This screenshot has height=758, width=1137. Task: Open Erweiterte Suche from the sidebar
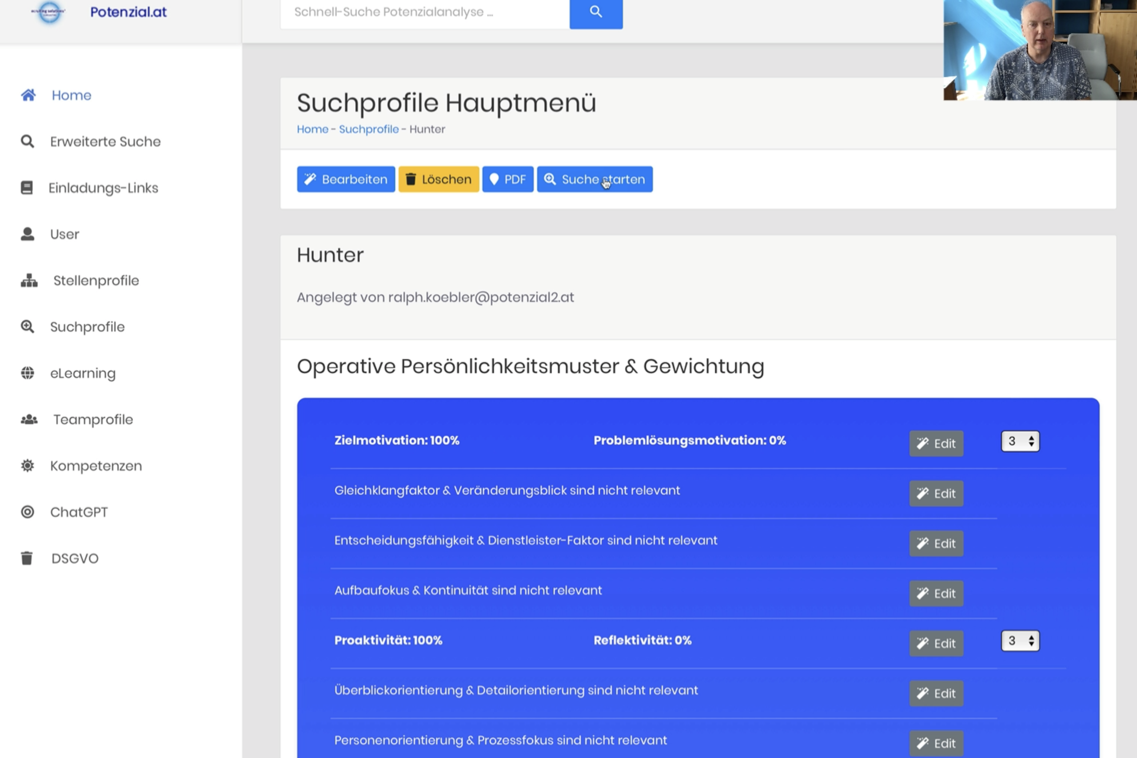point(105,142)
